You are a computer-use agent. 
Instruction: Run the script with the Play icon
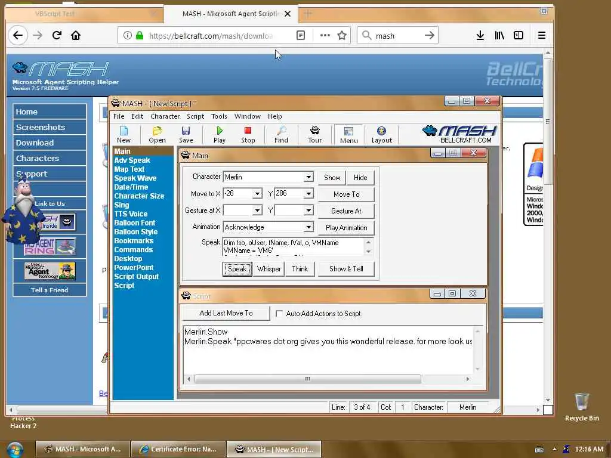point(220,134)
